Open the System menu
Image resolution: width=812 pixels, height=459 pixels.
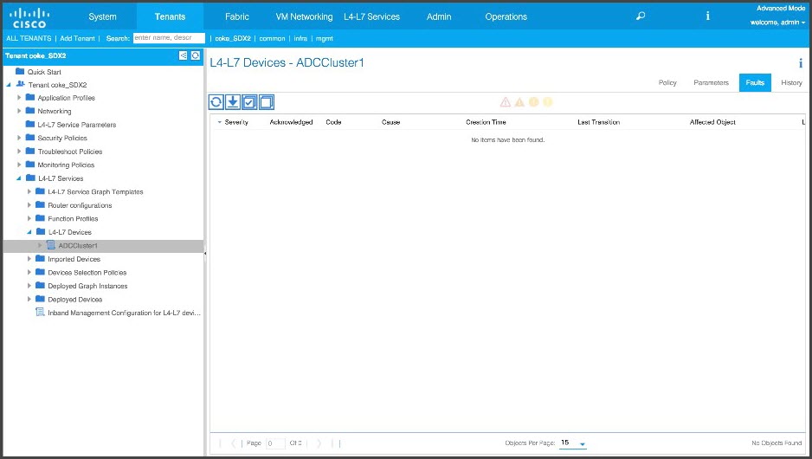(102, 16)
